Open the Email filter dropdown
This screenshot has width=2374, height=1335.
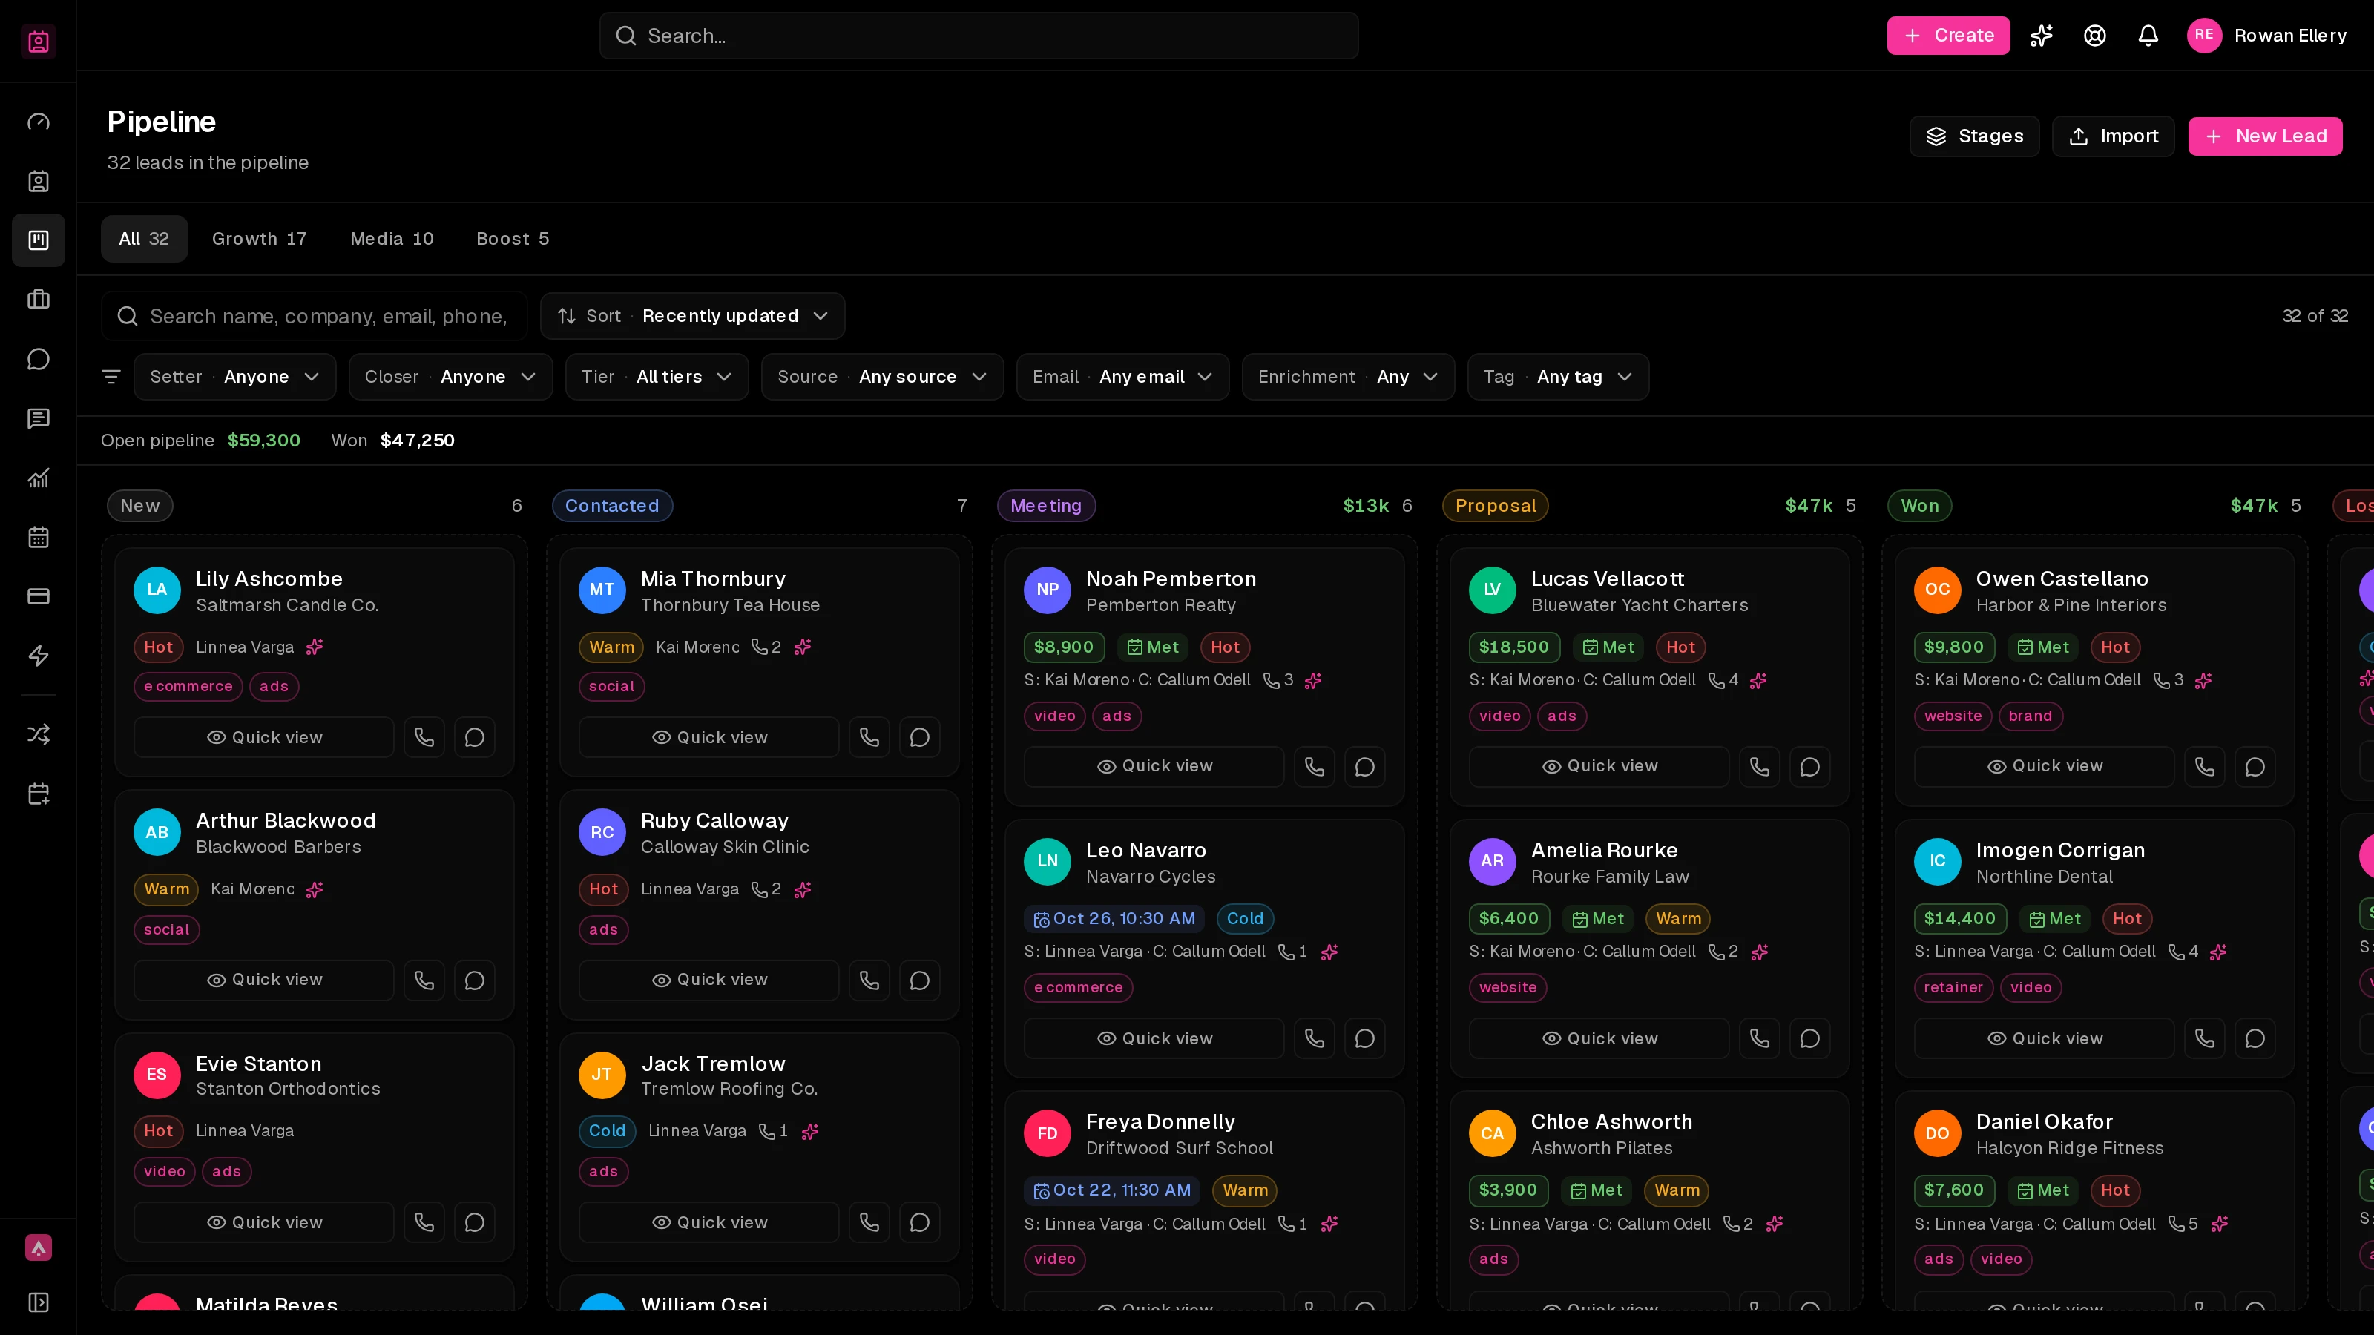(1122, 377)
